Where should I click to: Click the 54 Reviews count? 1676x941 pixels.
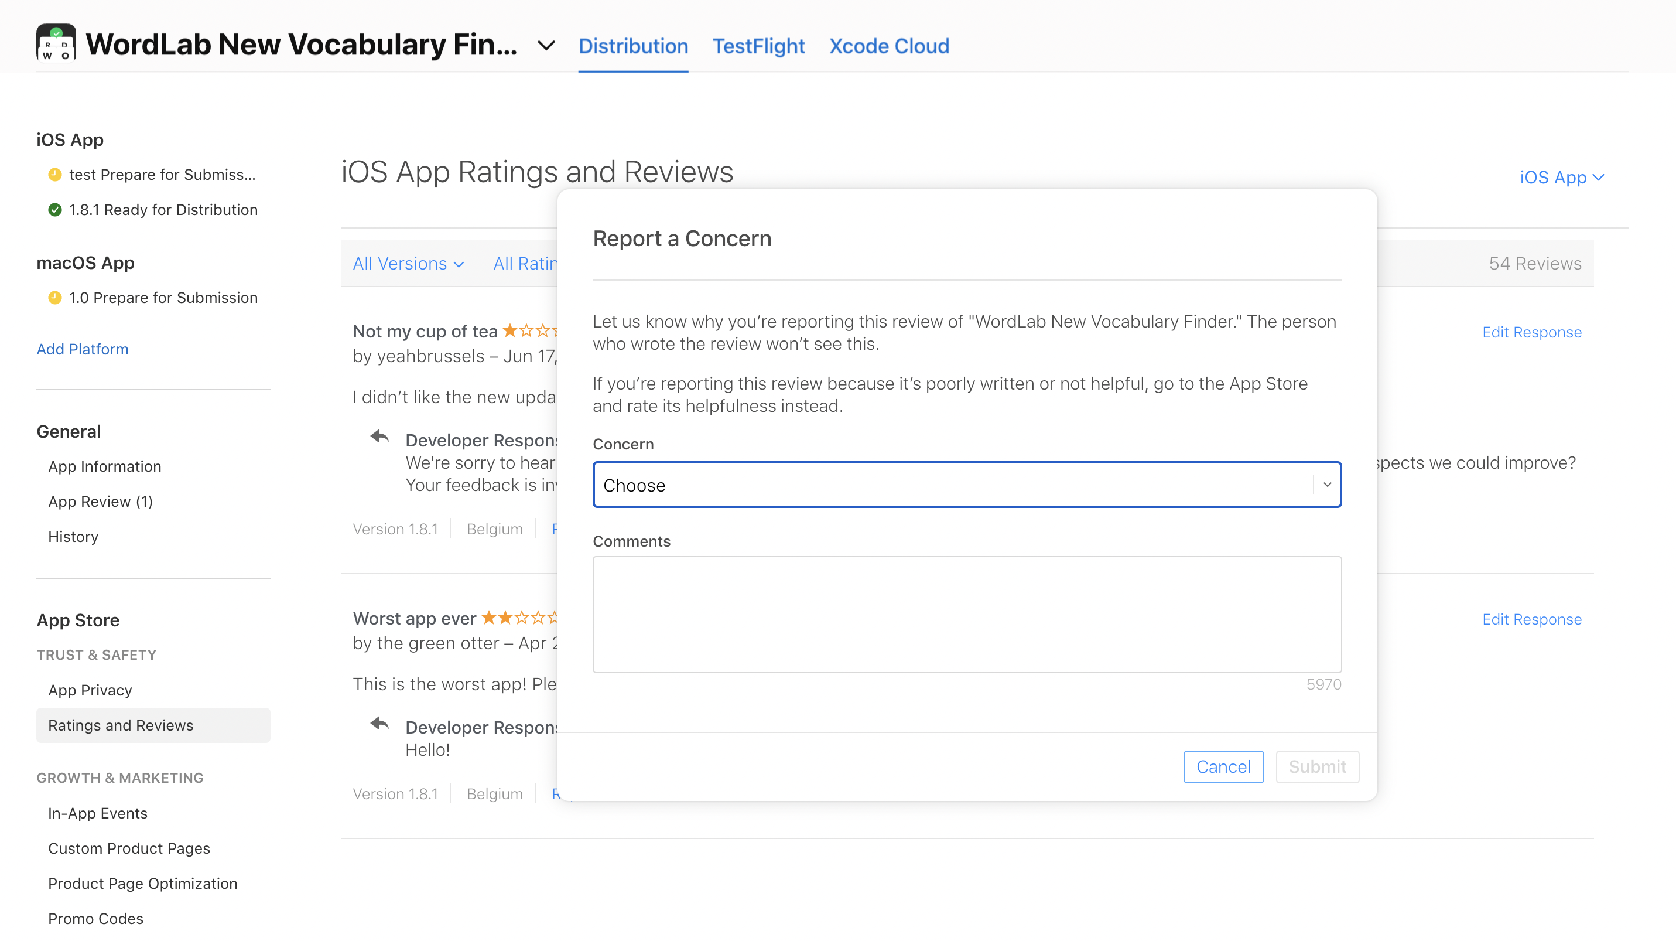click(x=1535, y=264)
